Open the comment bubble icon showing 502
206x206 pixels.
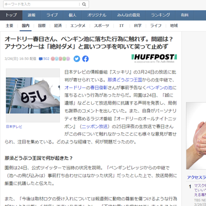40,59
